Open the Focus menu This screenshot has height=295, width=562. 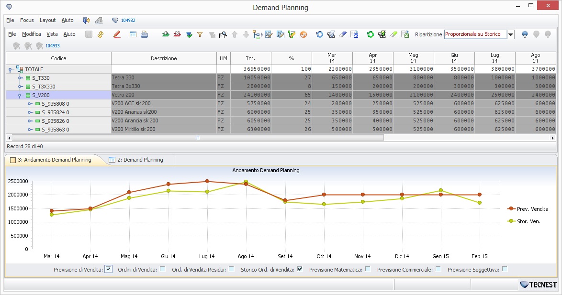[x=27, y=21]
